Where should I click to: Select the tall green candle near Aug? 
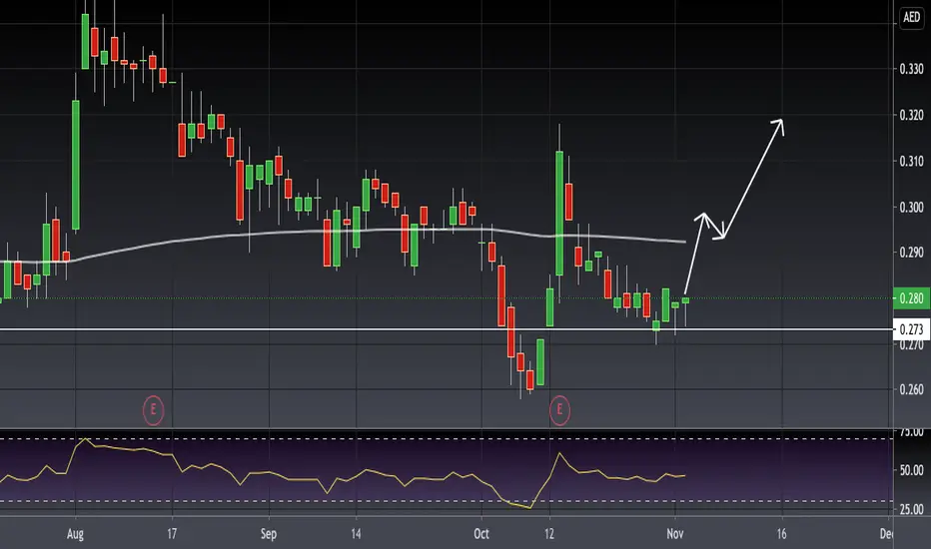(76, 165)
